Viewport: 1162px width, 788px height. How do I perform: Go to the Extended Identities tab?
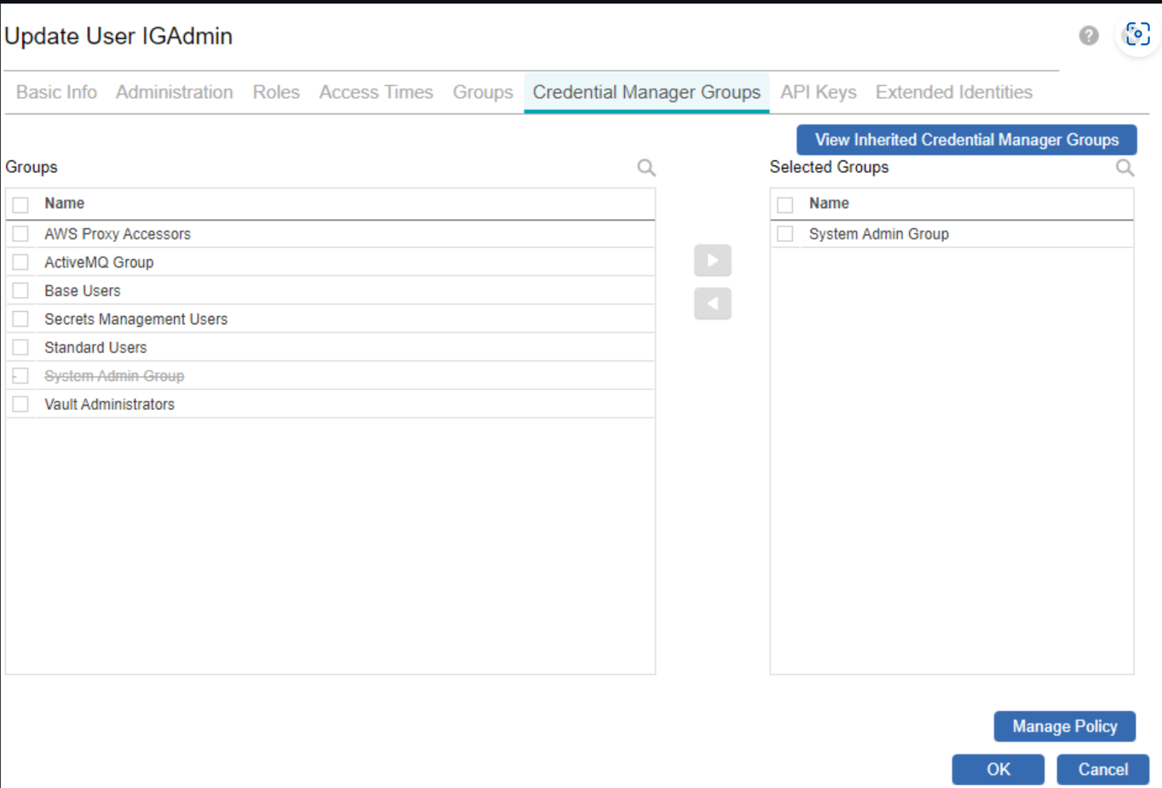coord(953,92)
